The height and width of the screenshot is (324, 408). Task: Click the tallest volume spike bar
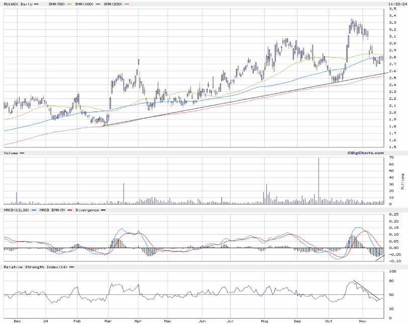[318, 181]
